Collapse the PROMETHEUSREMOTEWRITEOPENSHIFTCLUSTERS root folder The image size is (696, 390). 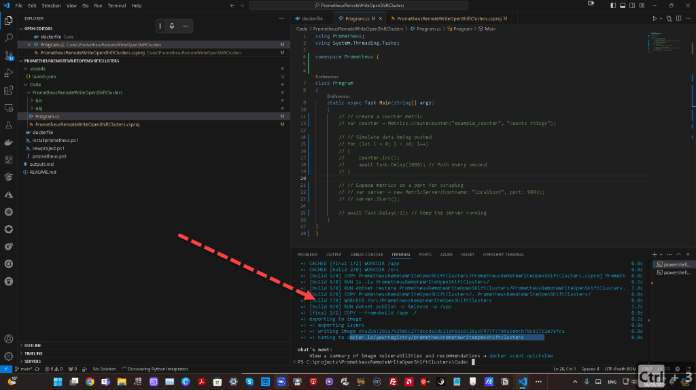coord(71,60)
